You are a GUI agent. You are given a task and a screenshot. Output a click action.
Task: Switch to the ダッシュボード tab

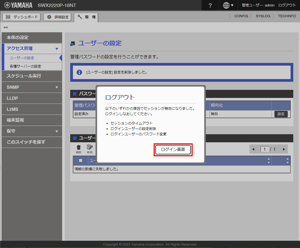22,17
